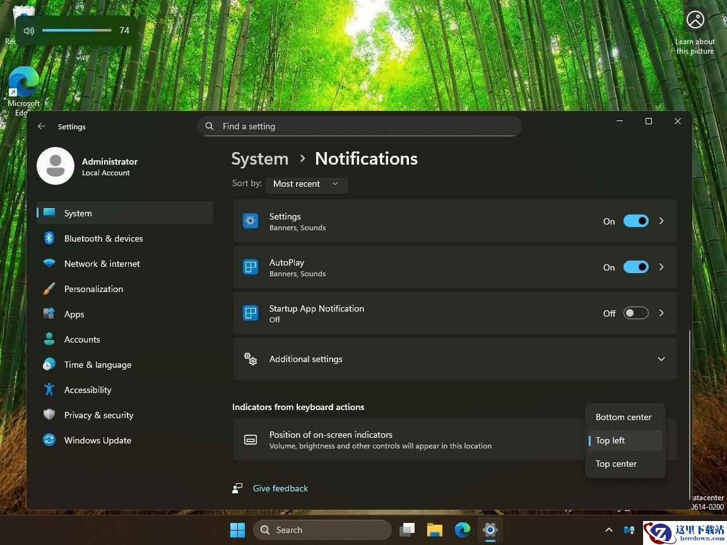Select Bottom center indicator position
Screen dimensions: 727x545
(x=625, y=417)
